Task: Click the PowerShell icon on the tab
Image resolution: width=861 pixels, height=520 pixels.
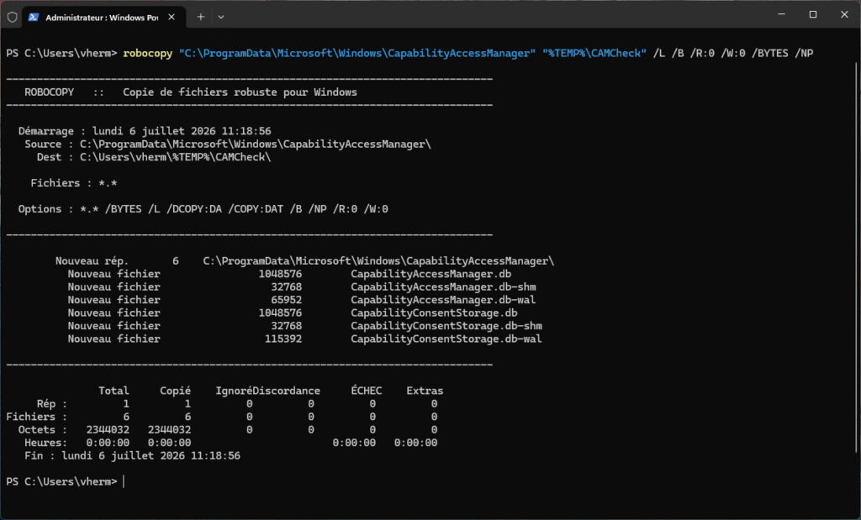Action: [34, 17]
